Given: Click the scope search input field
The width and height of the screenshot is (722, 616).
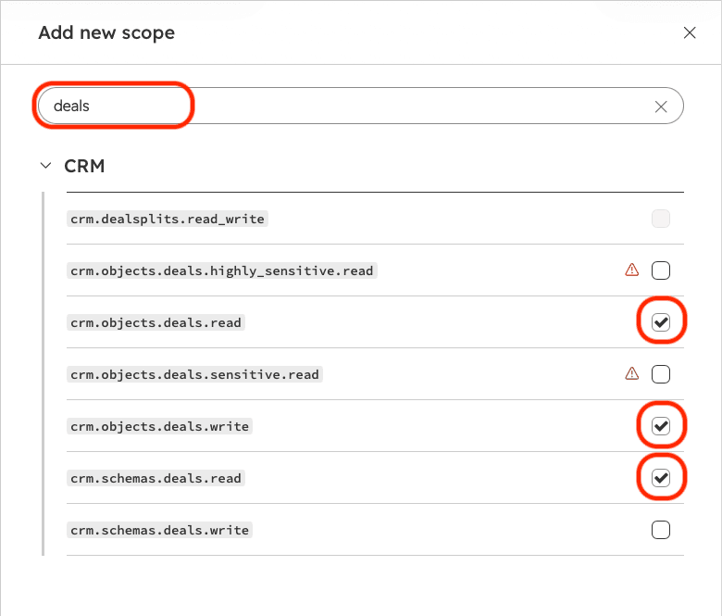Looking at the screenshot, I should 361,106.
